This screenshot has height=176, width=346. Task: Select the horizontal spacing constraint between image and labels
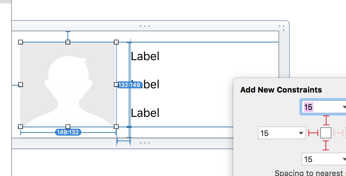tap(124, 141)
